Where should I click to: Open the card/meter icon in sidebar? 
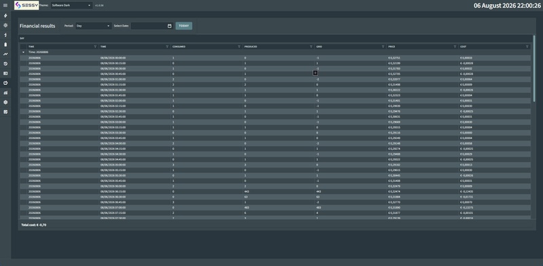click(5, 73)
